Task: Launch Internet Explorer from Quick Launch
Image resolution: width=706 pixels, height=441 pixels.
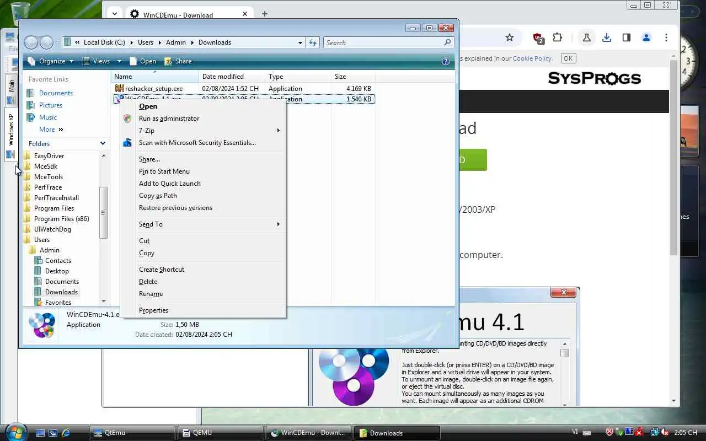Action: (66, 433)
